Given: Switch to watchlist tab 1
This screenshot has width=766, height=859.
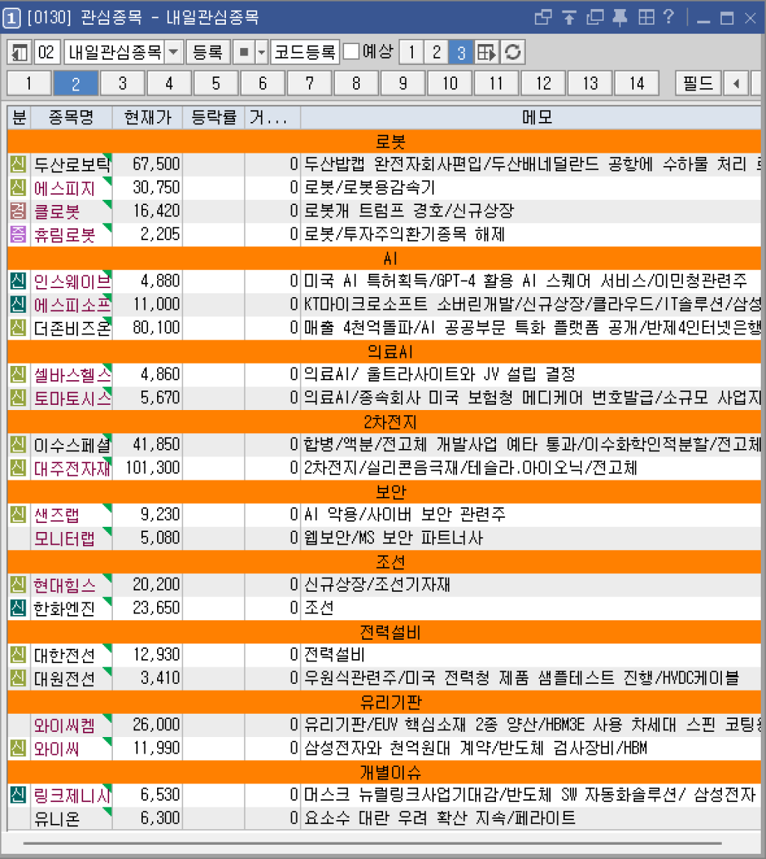Looking at the screenshot, I should 29,83.
